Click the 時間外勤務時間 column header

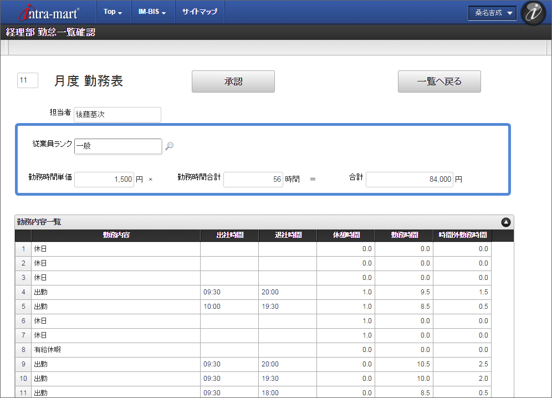point(462,235)
